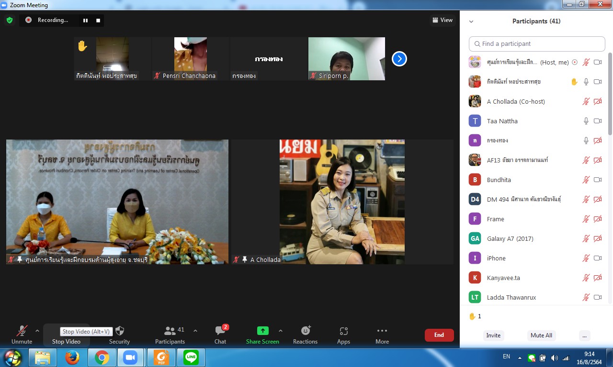Click the Invite button

point(493,335)
